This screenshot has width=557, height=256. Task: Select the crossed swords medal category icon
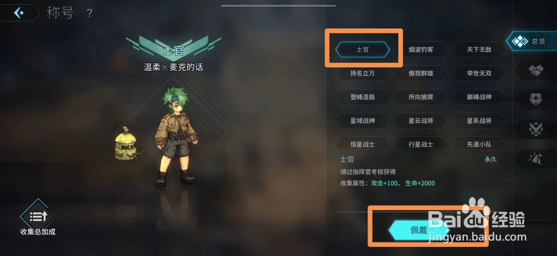point(536,129)
